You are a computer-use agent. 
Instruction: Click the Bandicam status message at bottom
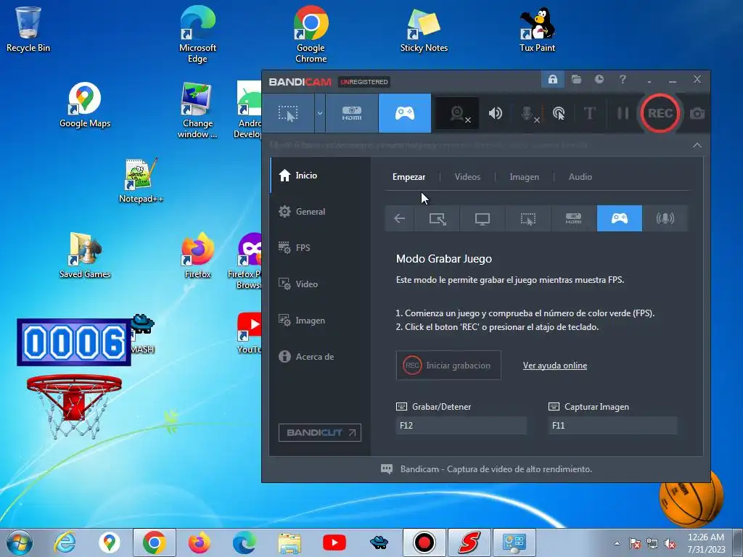point(496,469)
